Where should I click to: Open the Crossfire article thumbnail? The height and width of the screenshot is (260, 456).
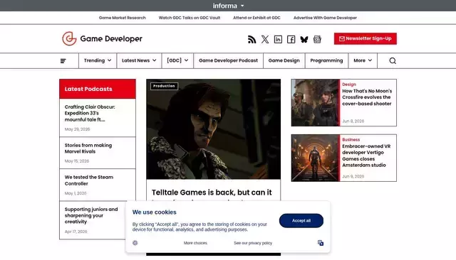316,102
